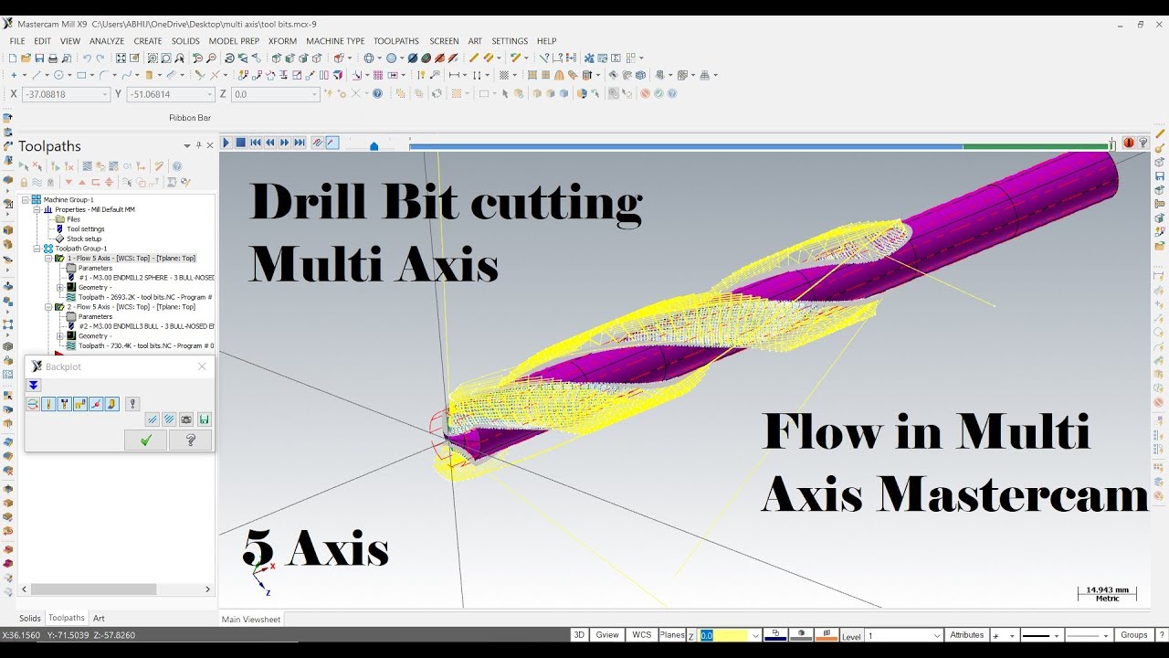Toggle Display rapid moves in Backplot dialog
Screen dimensions: 1169x658
(80, 404)
